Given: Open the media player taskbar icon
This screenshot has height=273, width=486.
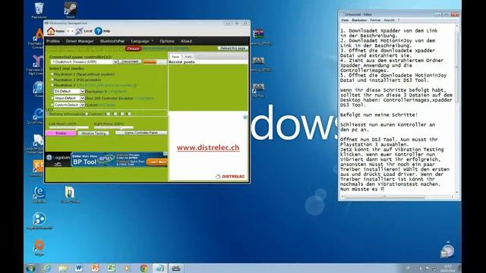Looking at the screenshot, I should (x=127, y=268).
